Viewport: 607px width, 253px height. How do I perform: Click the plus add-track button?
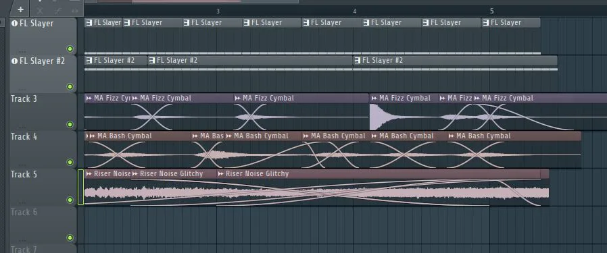(x=20, y=9)
